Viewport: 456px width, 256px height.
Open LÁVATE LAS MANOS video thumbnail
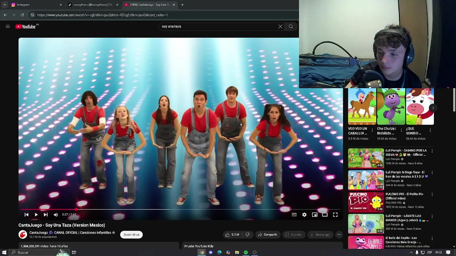[366, 223]
